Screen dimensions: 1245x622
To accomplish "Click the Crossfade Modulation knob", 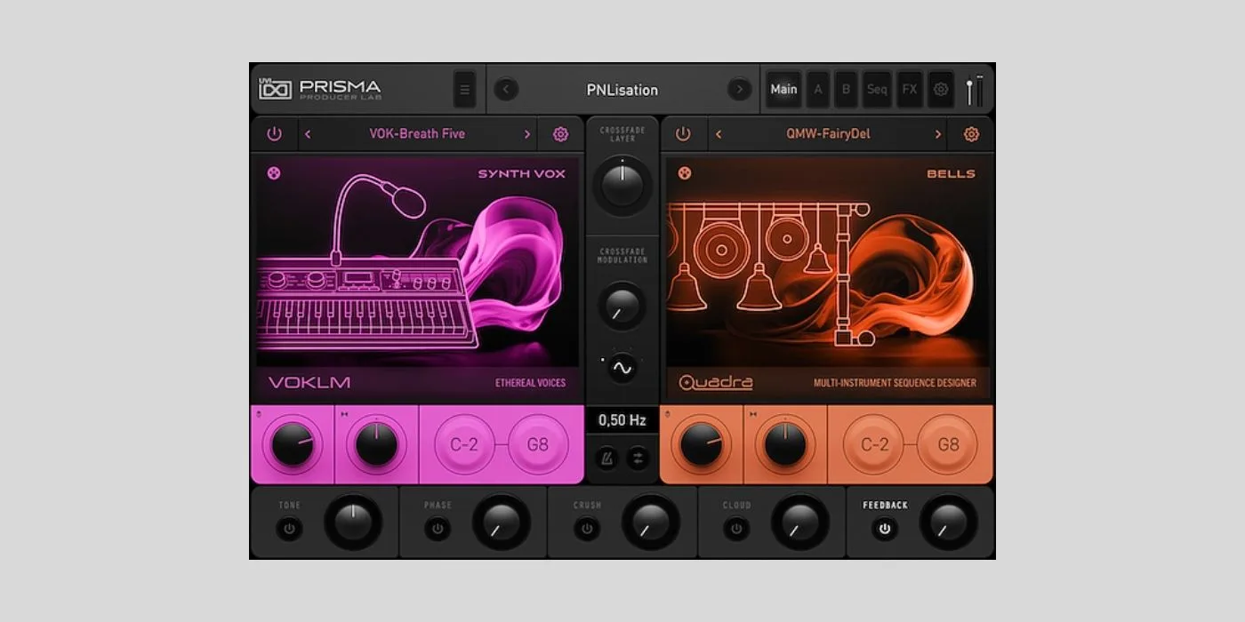I will pos(622,307).
